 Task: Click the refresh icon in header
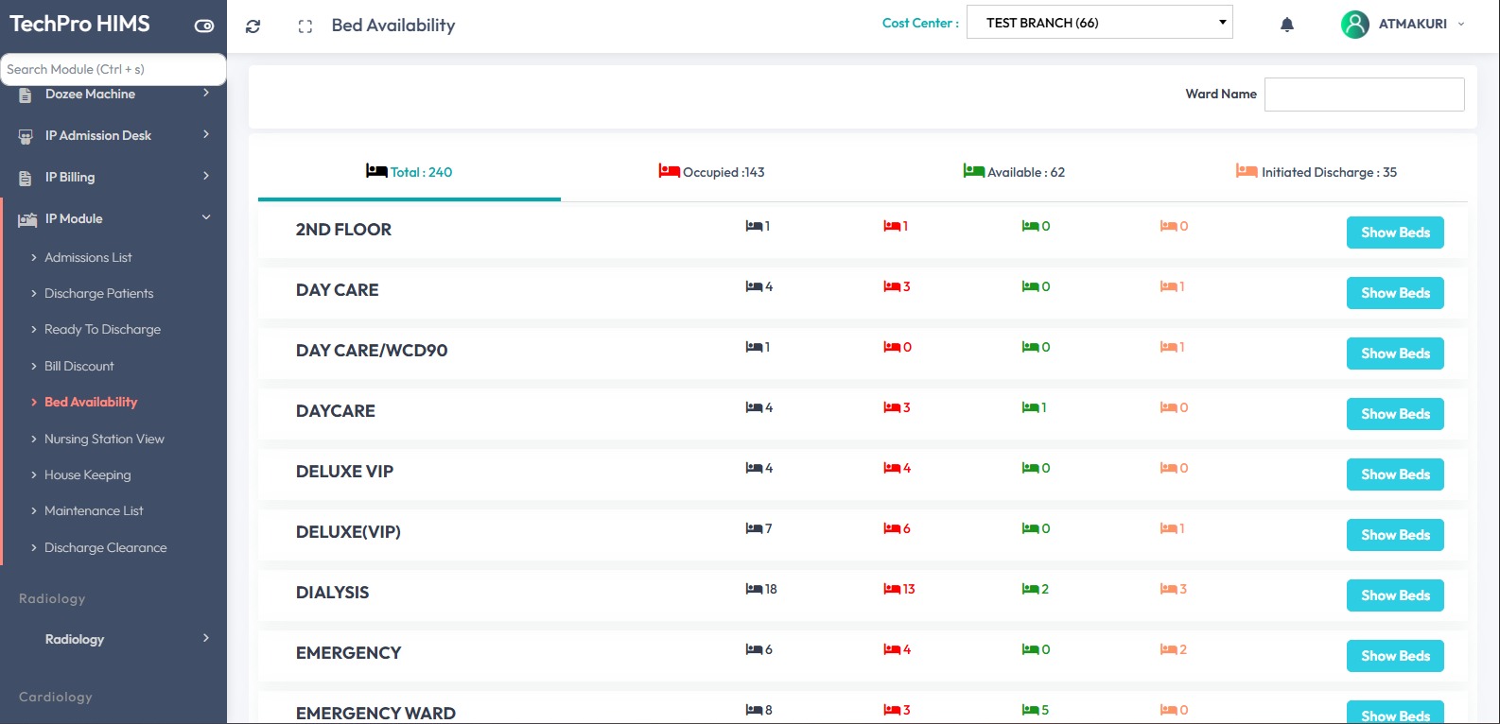coord(253,26)
